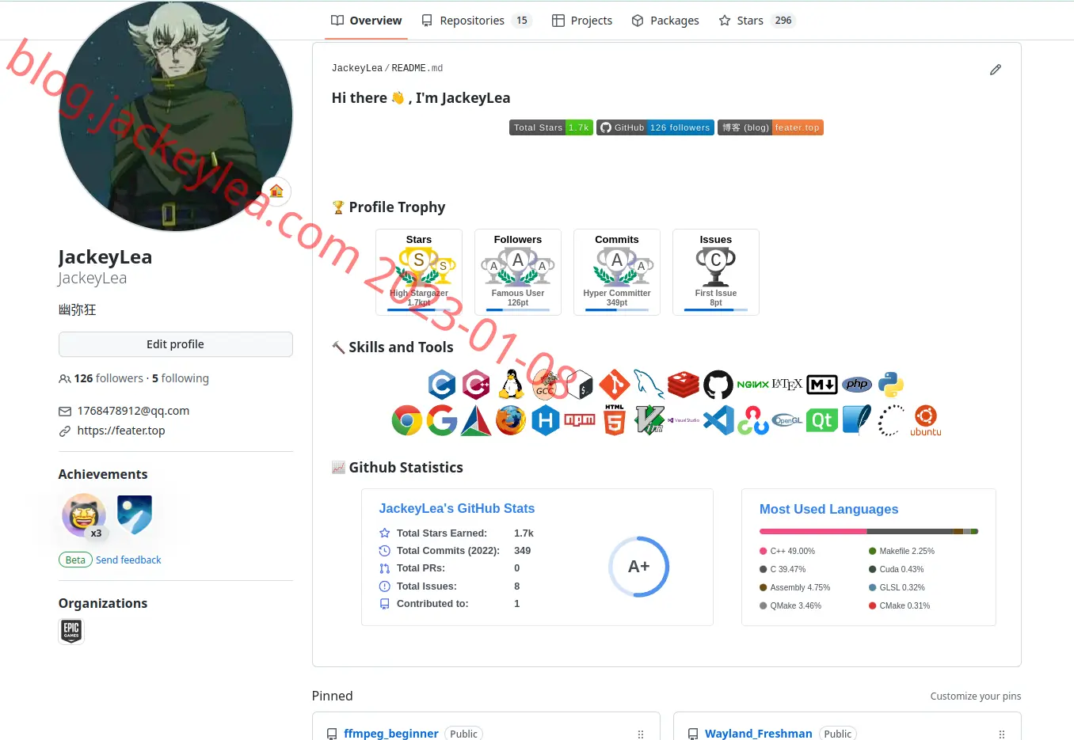
Task: Open the Repositories tab
Action: tap(476, 21)
